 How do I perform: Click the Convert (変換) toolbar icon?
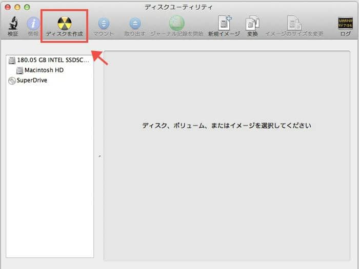point(252,23)
